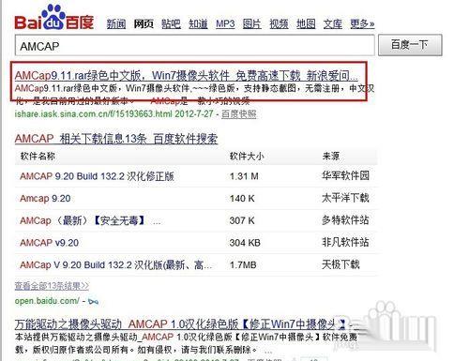This screenshot has width=469, height=361.
Task: Select AMCAP 9.20 Build 132.2 汉化修正版 entry
Action: (x=97, y=176)
